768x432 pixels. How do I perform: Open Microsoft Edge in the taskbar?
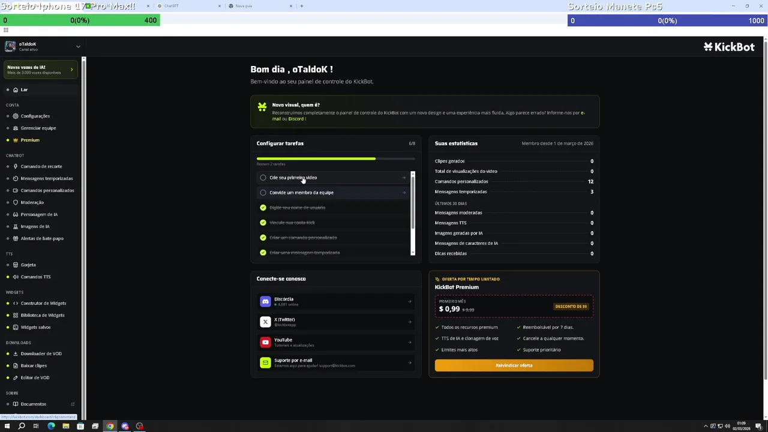click(x=51, y=426)
